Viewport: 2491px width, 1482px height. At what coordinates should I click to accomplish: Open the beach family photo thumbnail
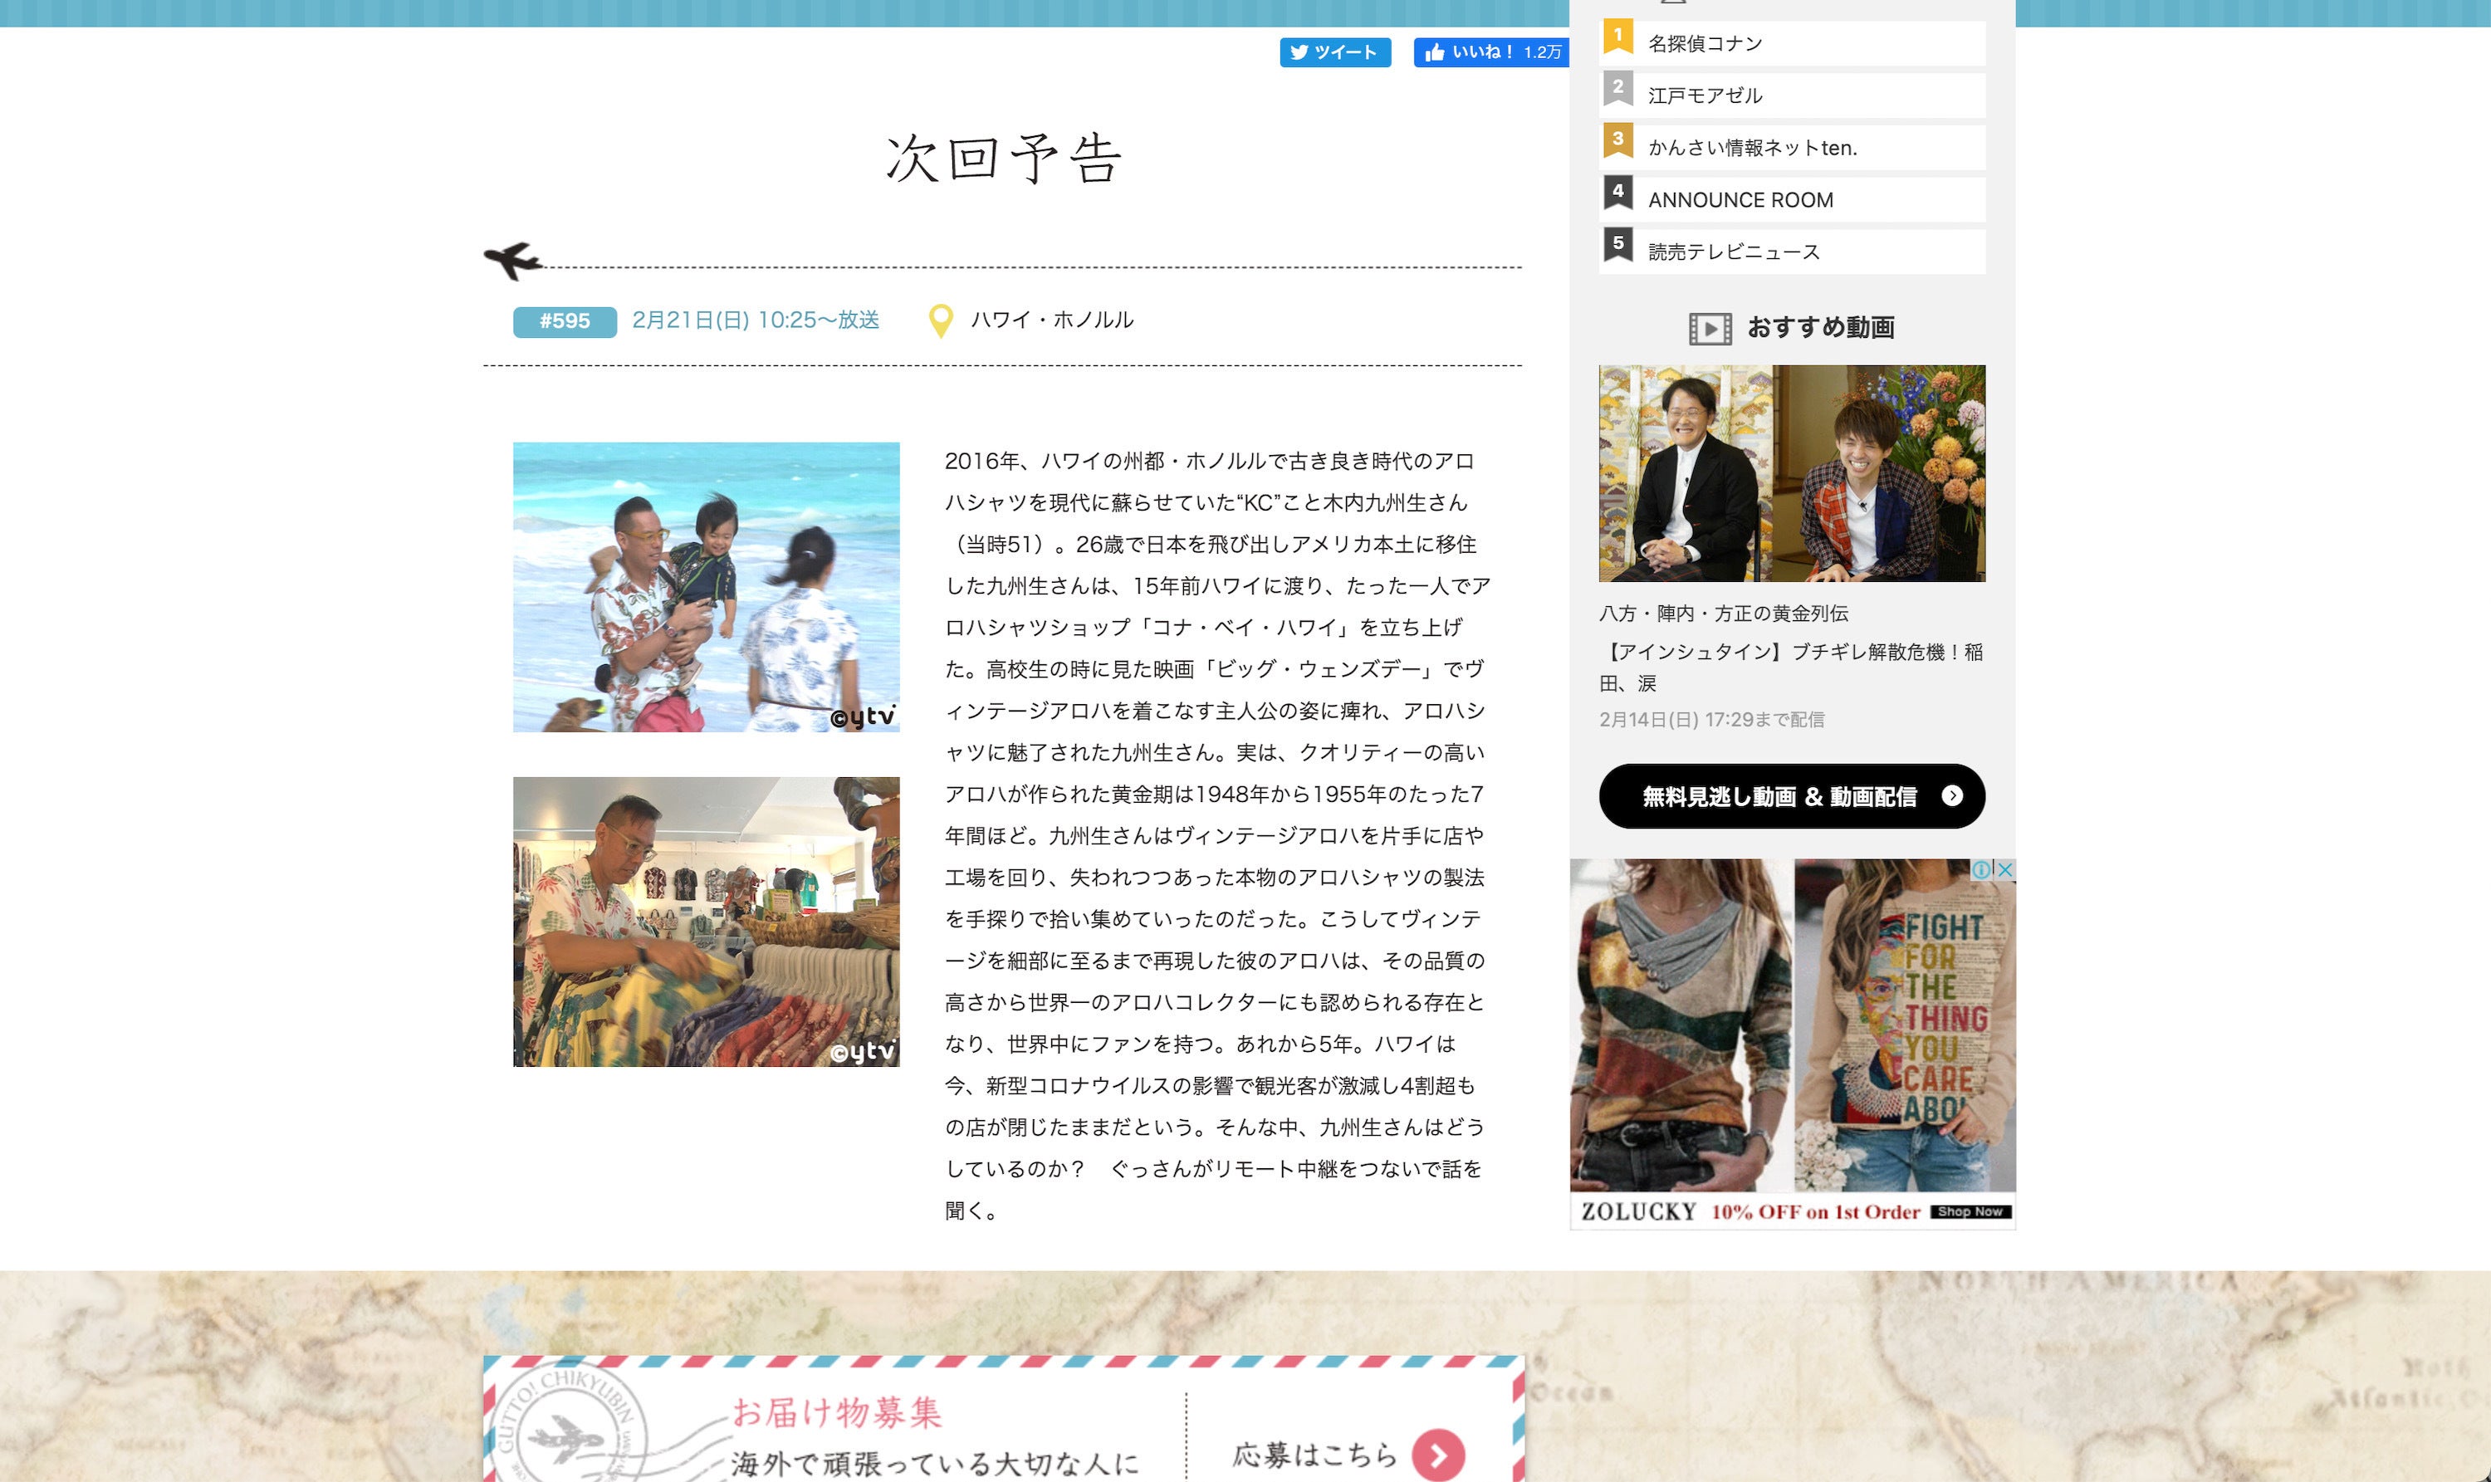point(706,587)
